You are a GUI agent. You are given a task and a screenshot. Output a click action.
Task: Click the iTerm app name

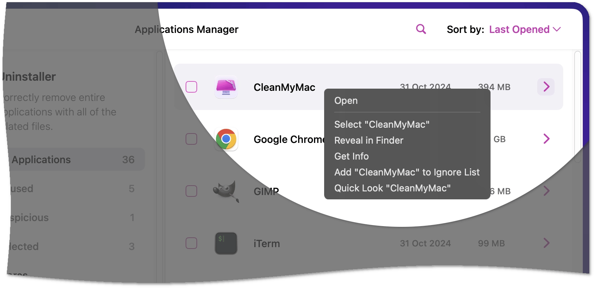pyautogui.click(x=267, y=243)
